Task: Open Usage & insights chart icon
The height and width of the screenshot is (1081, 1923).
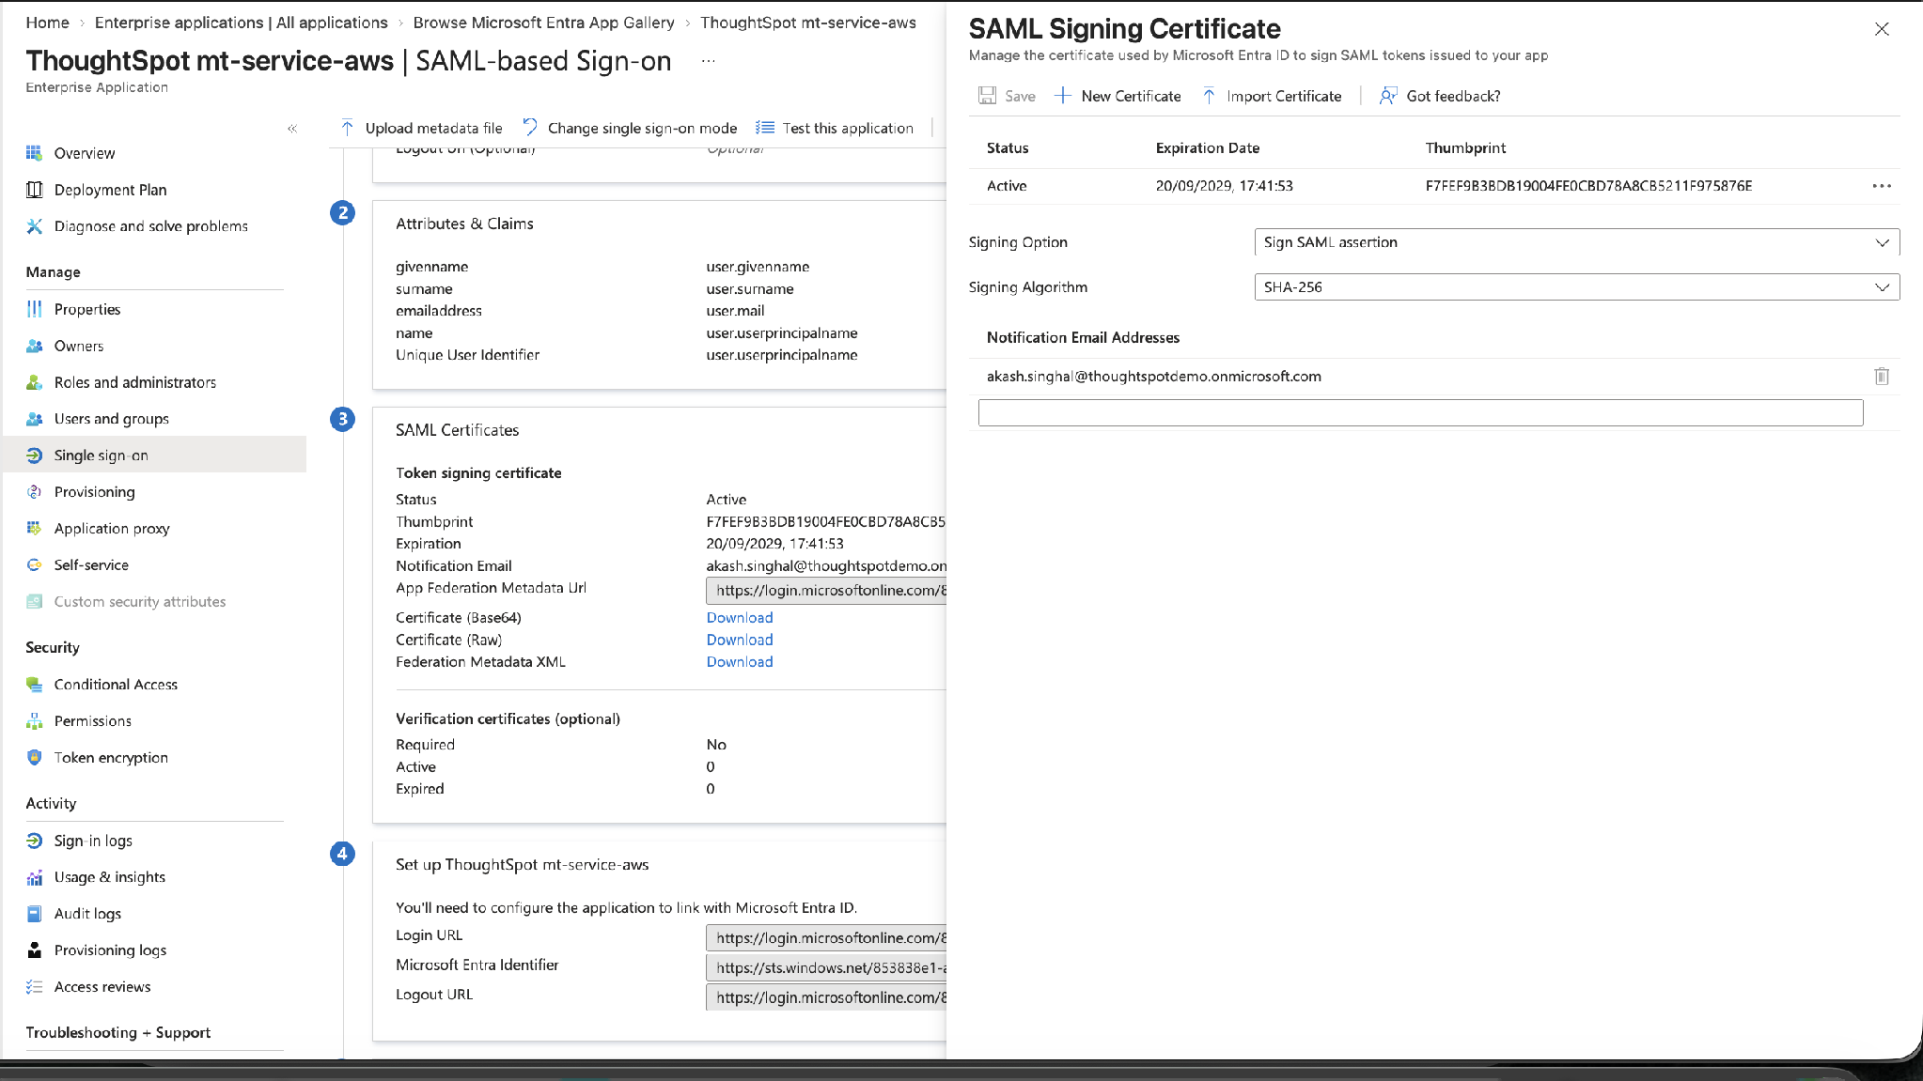Action: (34, 877)
